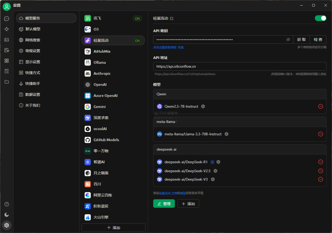332x233 pixels.
Task: Select 默认模型 in settings menu
Action: tap(46, 29)
